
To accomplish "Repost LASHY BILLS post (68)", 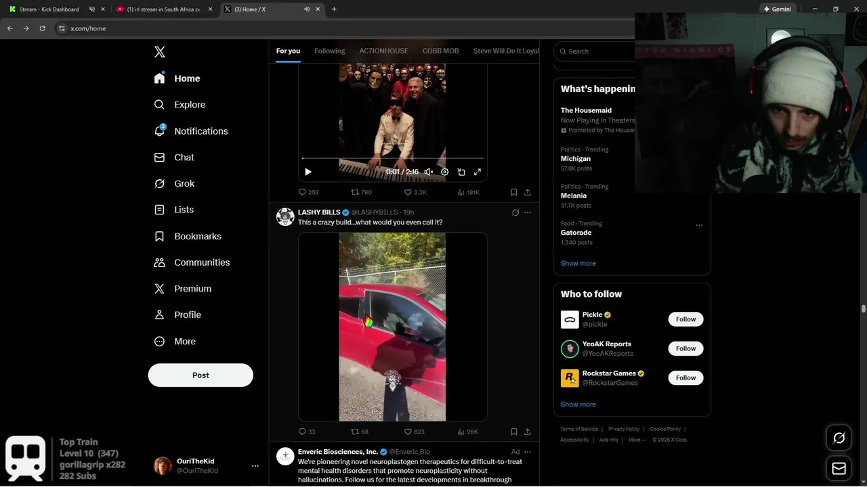I will coord(360,432).
